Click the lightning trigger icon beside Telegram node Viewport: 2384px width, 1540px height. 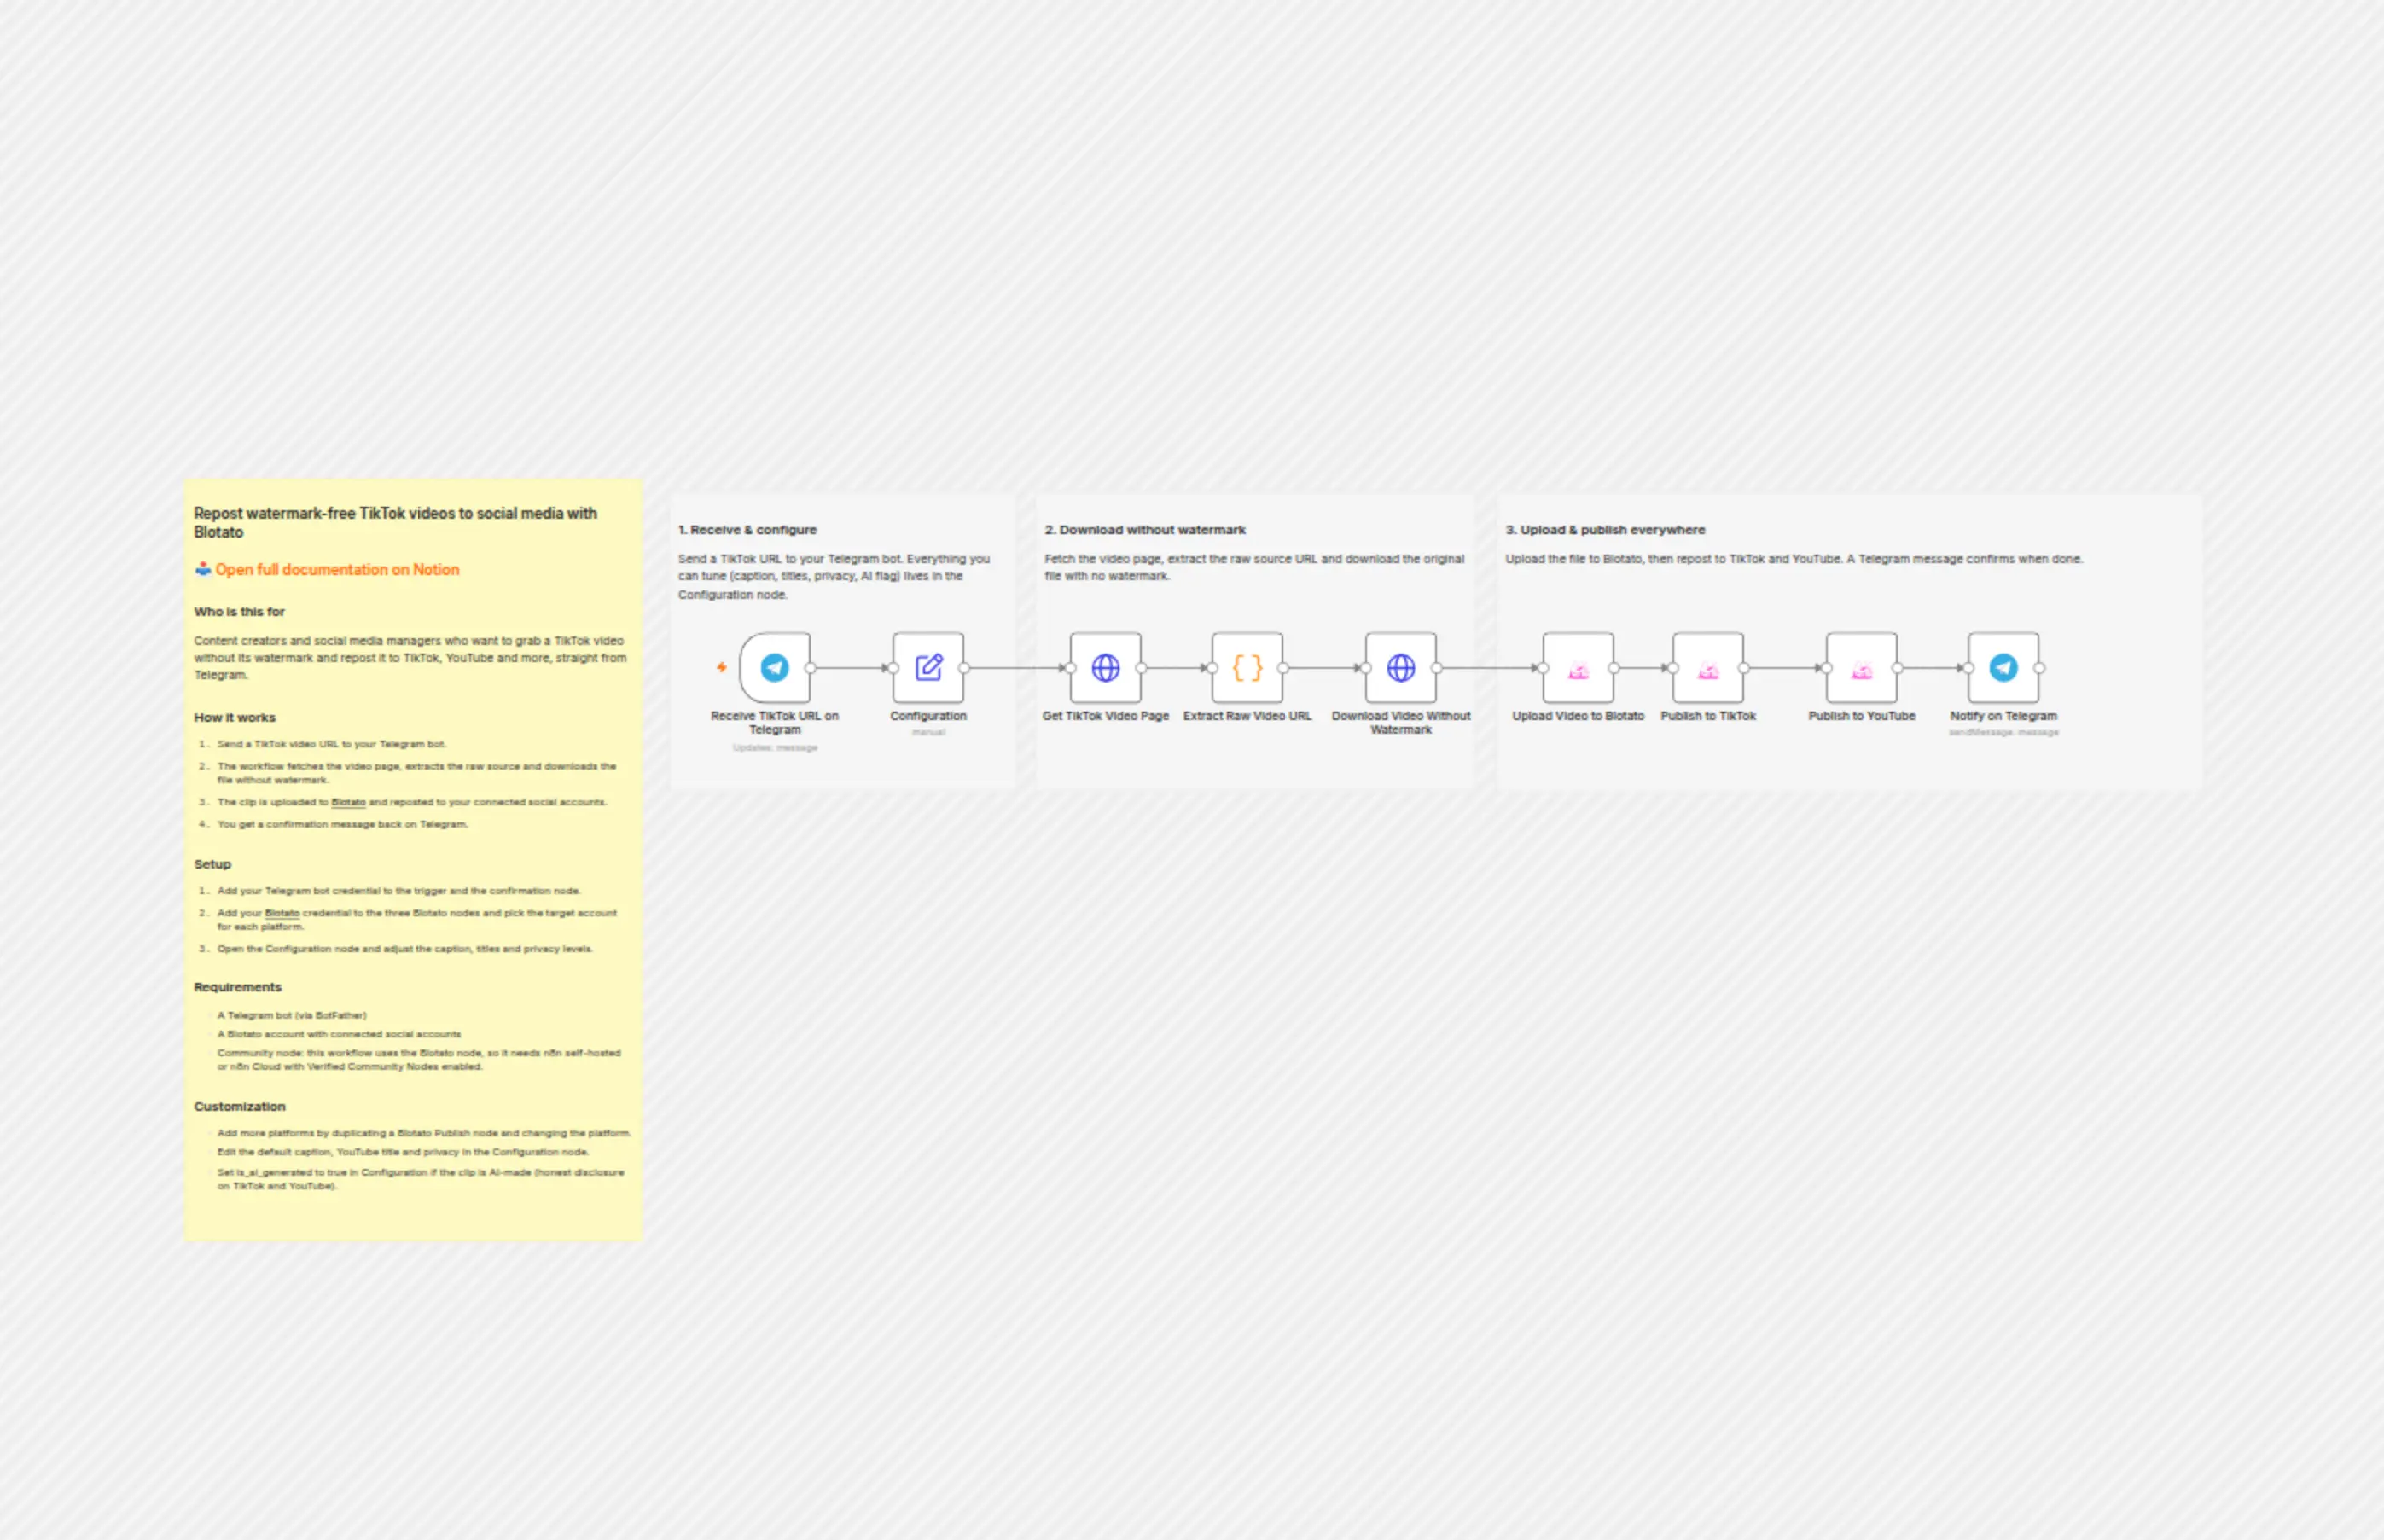click(x=721, y=667)
